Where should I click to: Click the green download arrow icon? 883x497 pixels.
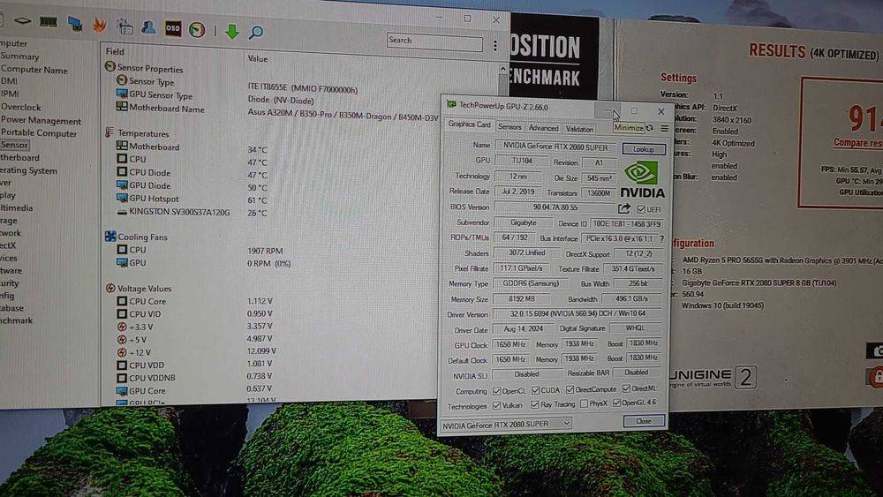(232, 31)
